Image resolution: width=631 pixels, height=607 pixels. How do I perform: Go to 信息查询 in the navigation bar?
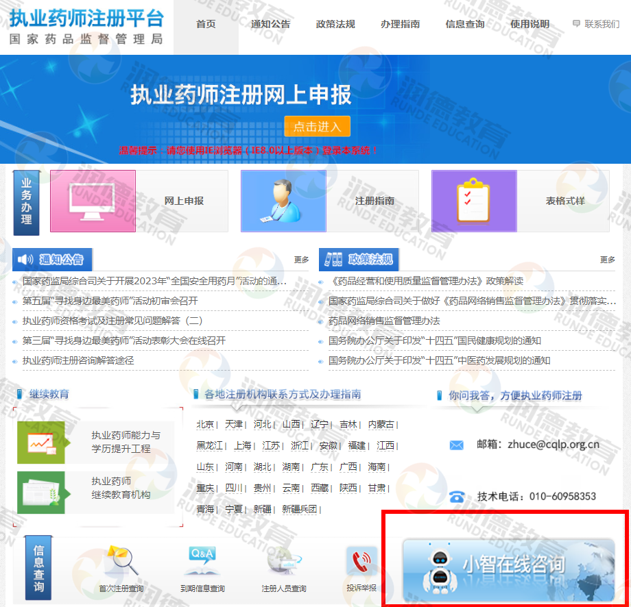coord(465,24)
